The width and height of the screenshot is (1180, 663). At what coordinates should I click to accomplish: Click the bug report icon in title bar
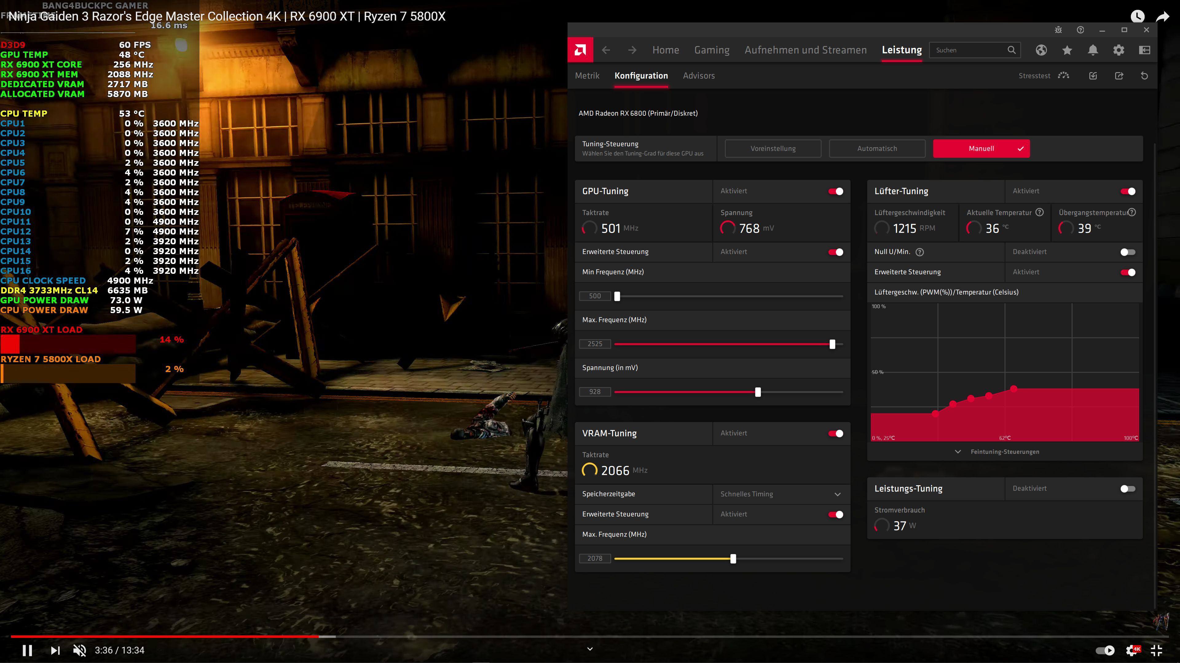[x=1058, y=30]
